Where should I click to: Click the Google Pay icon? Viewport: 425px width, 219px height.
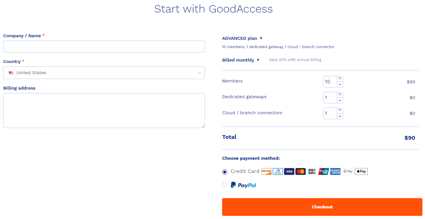pyautogui.click(x=348, y=171)
